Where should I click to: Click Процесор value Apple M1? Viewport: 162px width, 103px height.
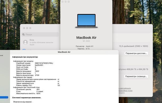[90, 46]
